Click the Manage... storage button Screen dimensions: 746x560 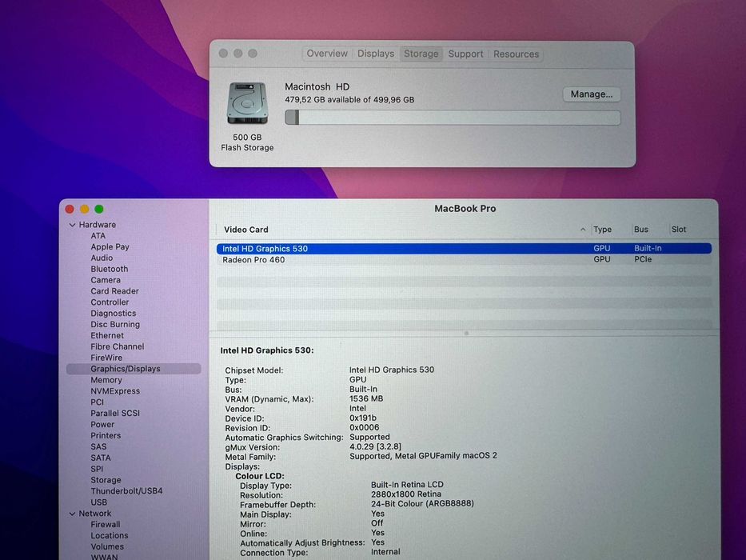[x=592, y=94]
